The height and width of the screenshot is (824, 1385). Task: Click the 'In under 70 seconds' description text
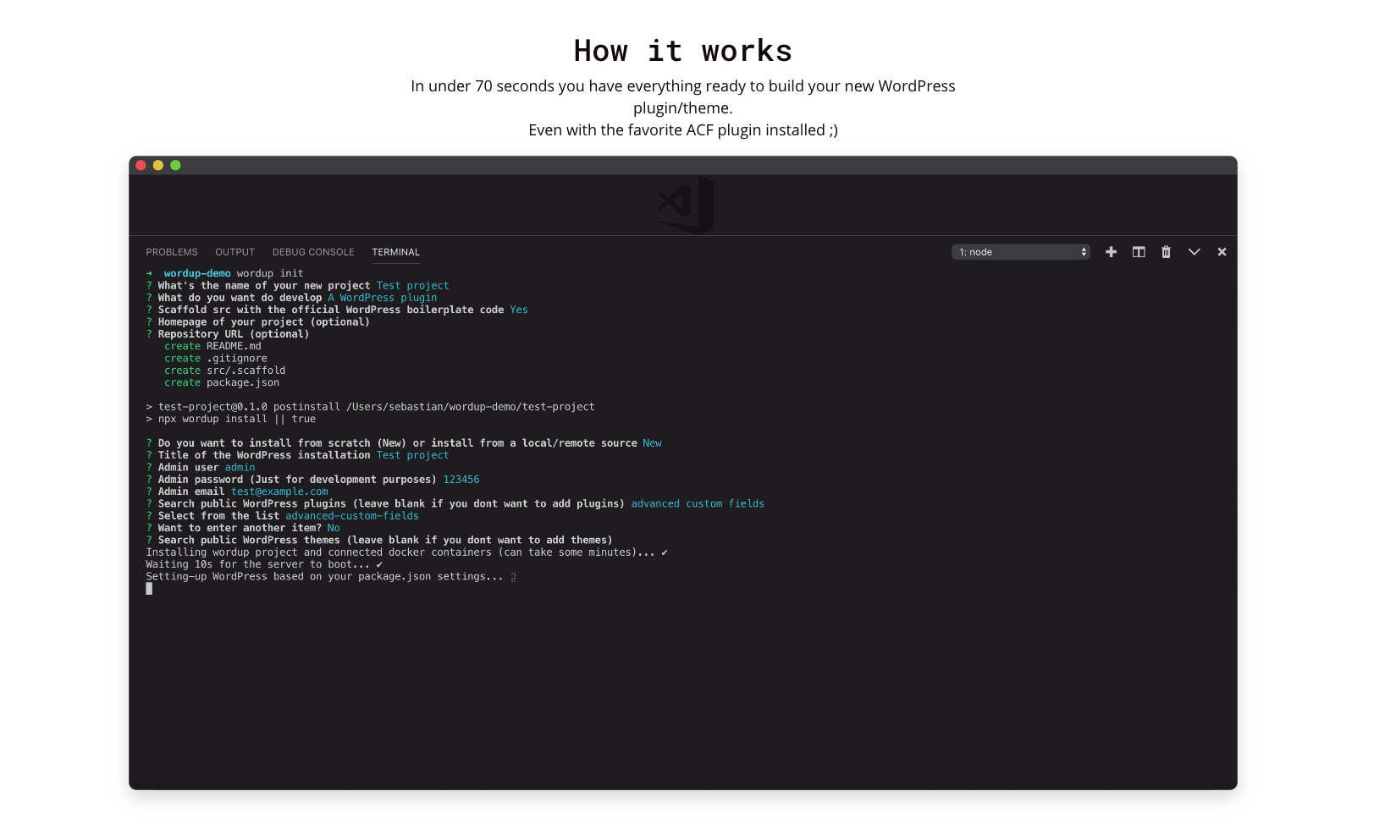tap(683, 96)
